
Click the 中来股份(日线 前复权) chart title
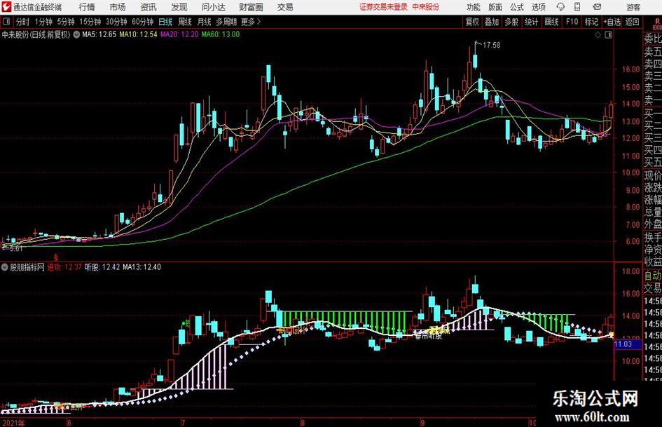[36, 34]
